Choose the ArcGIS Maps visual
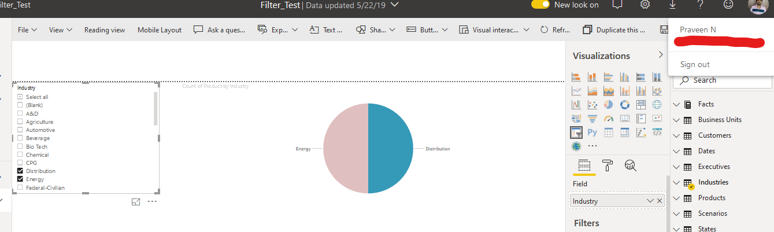The image size is (774, 232). point(576,146)
